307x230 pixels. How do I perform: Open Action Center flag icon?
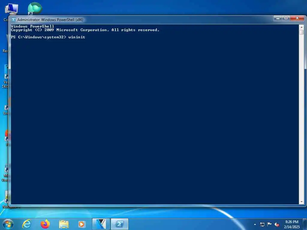coord(270,224)
